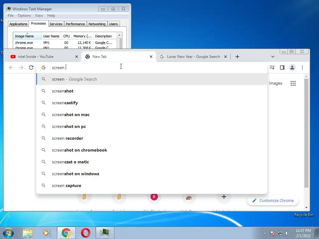Click the Chrome taskbar icon
Screen dimensions: 319x239
(x=66, y=233)
